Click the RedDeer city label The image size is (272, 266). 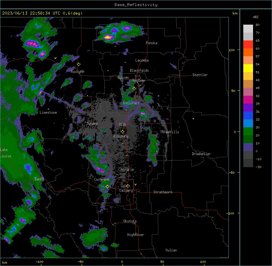click(x=139, y=81)
